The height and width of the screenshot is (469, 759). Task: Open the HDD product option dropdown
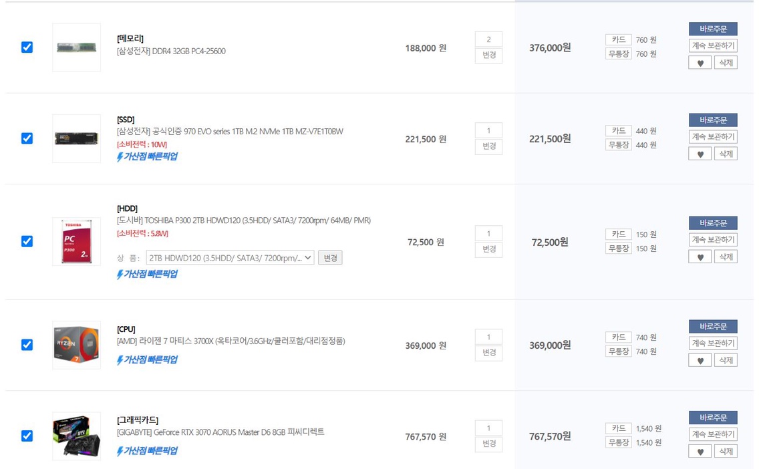coord(230,258)
